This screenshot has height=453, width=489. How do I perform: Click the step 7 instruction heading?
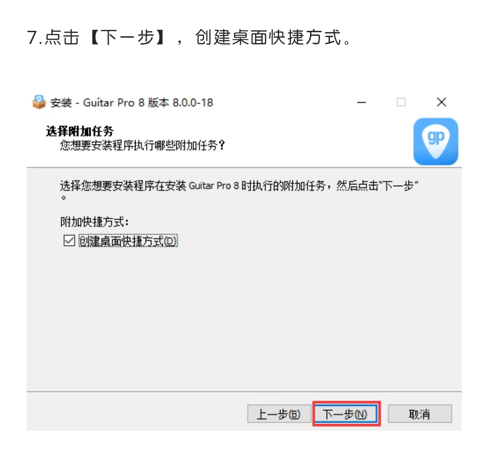(189, 38)
